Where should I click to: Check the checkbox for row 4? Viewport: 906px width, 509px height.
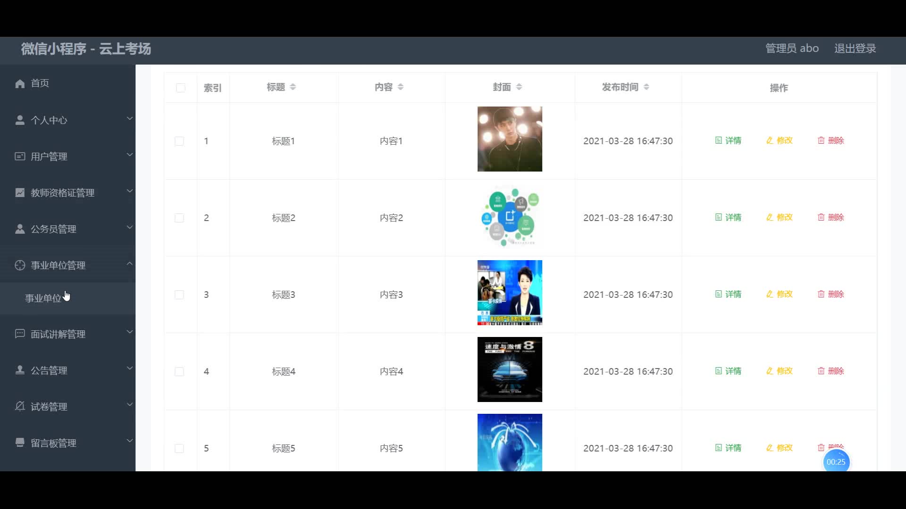point(179,371)
